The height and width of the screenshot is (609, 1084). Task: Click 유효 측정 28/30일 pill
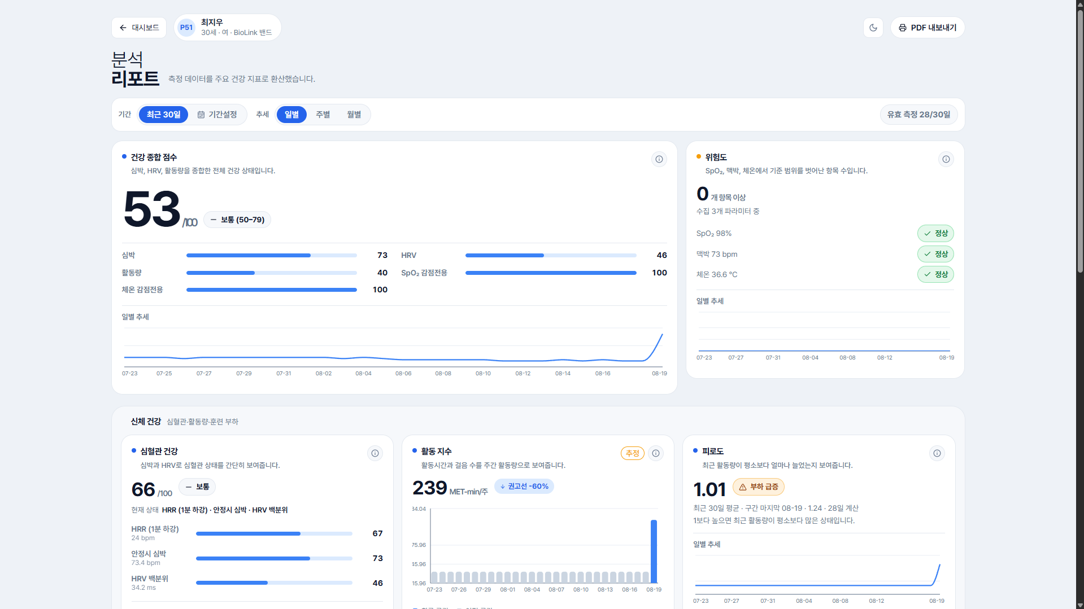[x=918, y=115]
